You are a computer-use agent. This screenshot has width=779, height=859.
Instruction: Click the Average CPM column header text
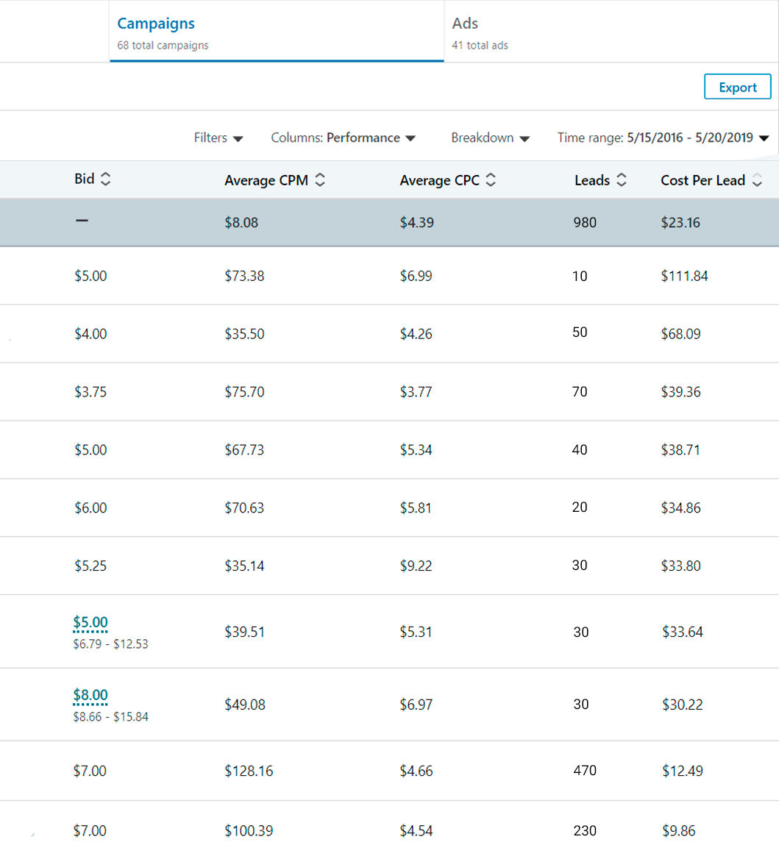[x=266, y=180]
